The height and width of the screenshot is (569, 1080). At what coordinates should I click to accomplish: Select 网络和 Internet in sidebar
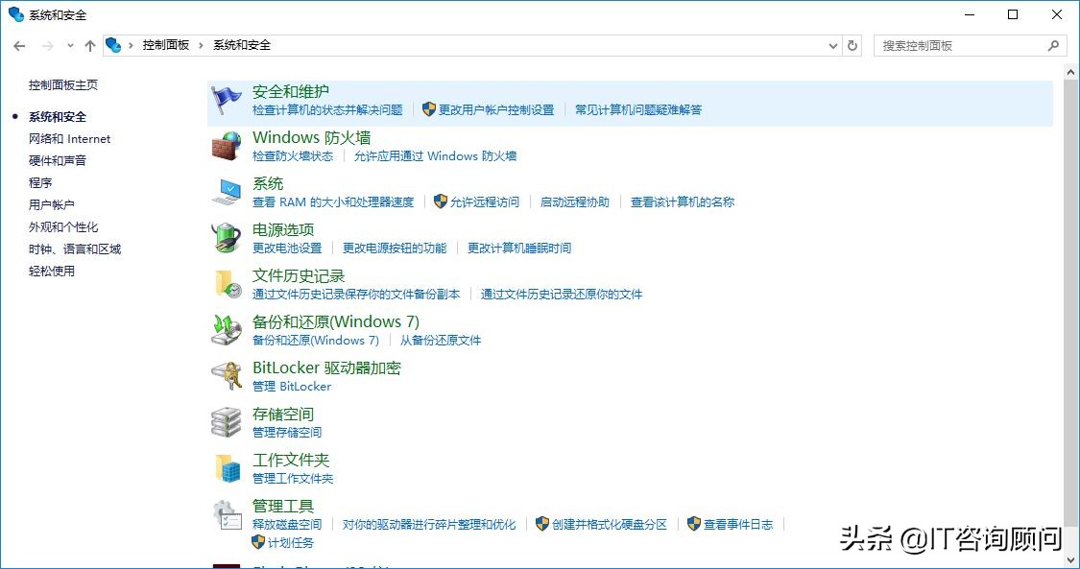[69, 138]
